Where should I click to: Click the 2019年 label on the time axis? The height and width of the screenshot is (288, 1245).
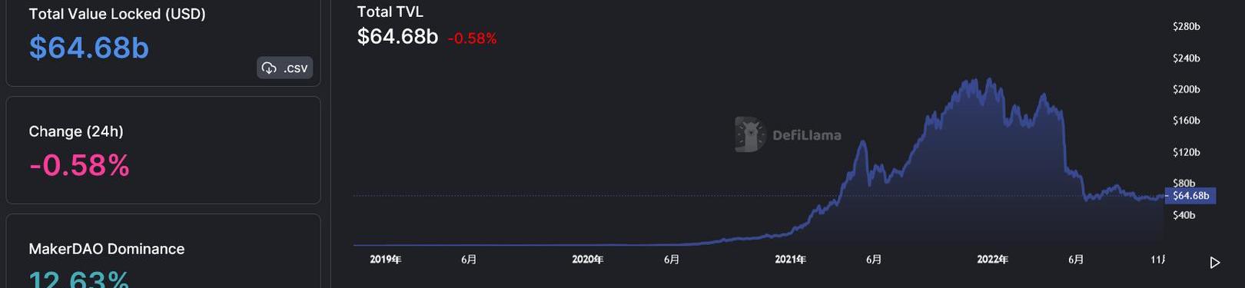pyautogui.click(x=386, y=260)
